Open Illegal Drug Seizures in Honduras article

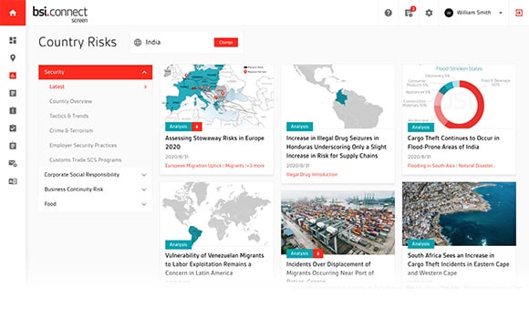coord(337,147)
